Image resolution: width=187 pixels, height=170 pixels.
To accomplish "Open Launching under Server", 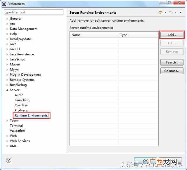I will (x=22, y=100).
